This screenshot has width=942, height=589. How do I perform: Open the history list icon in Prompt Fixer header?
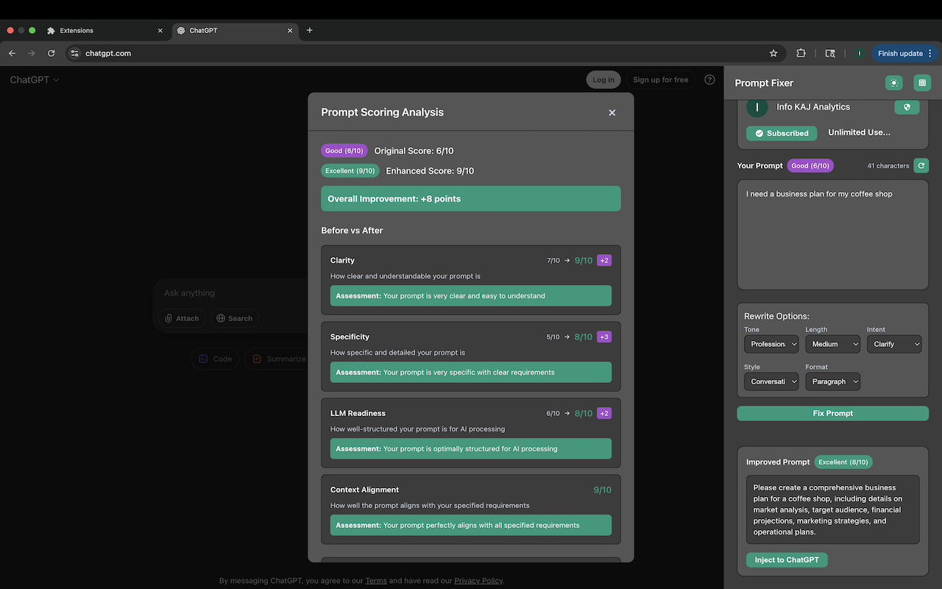click(922, 83)
